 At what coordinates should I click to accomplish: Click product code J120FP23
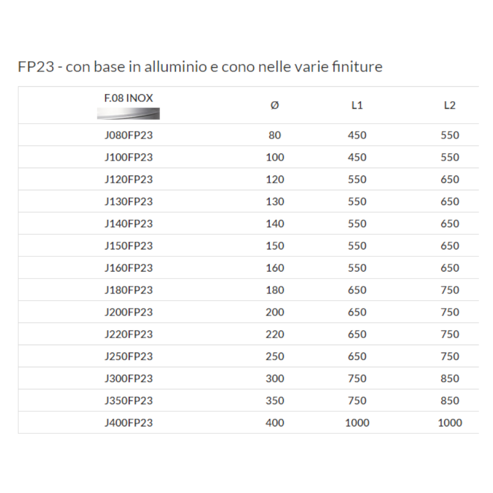[128, 179]
